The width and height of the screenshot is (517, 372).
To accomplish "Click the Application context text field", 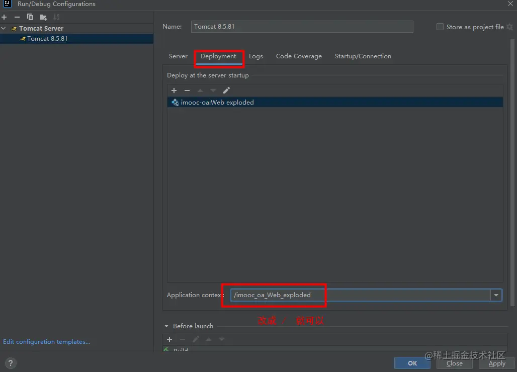I will tap(360, 295).
